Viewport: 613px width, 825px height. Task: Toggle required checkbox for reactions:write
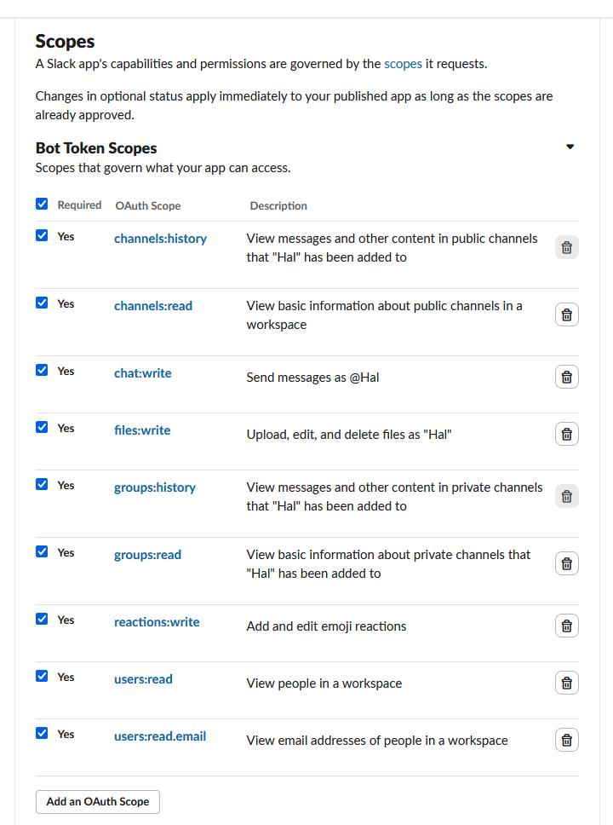(x=42, y=619)
